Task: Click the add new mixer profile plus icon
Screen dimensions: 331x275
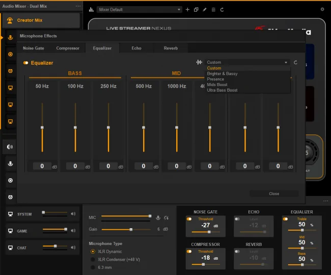Action: [x=187, y=10]
